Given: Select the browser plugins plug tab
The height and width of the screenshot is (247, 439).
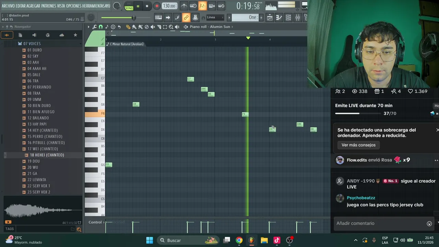Looking at the screenshot, I should [x=34, y=35].
